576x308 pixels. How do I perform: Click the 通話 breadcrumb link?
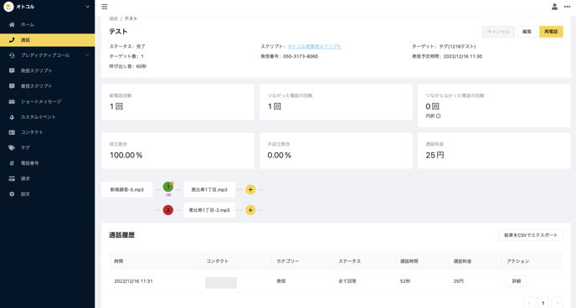pyautogui.click(x=114, y=18)
